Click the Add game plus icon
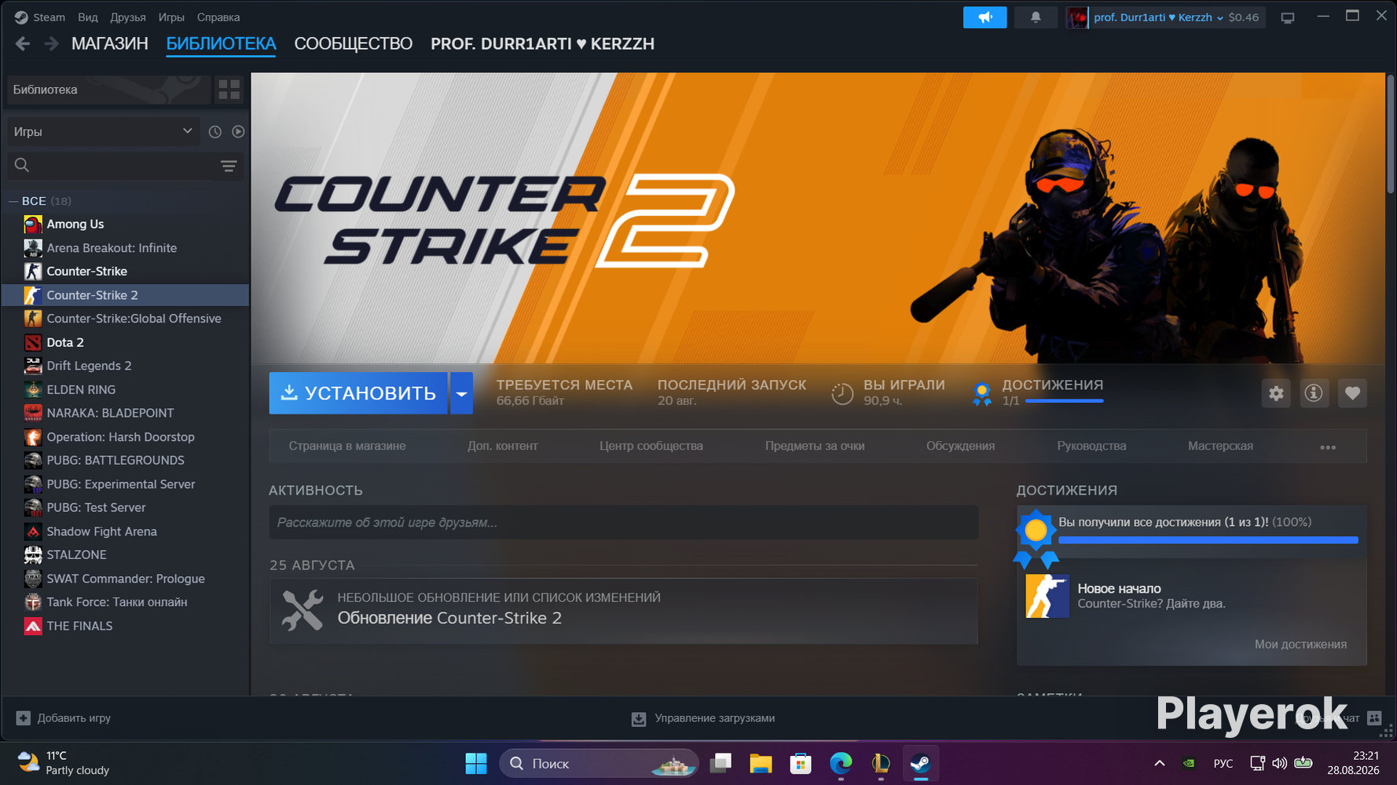The image size is (1397, 785). click(24, 718)
